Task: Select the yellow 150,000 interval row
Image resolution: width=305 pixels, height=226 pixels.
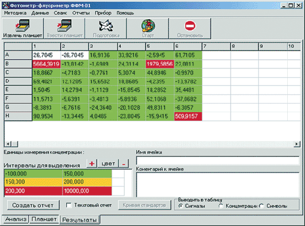Action: click(58, 182)
